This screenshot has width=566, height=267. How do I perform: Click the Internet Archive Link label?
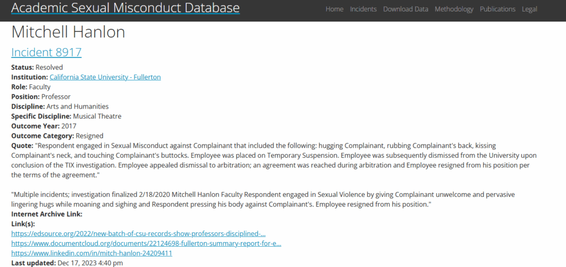tap(47, 214)
